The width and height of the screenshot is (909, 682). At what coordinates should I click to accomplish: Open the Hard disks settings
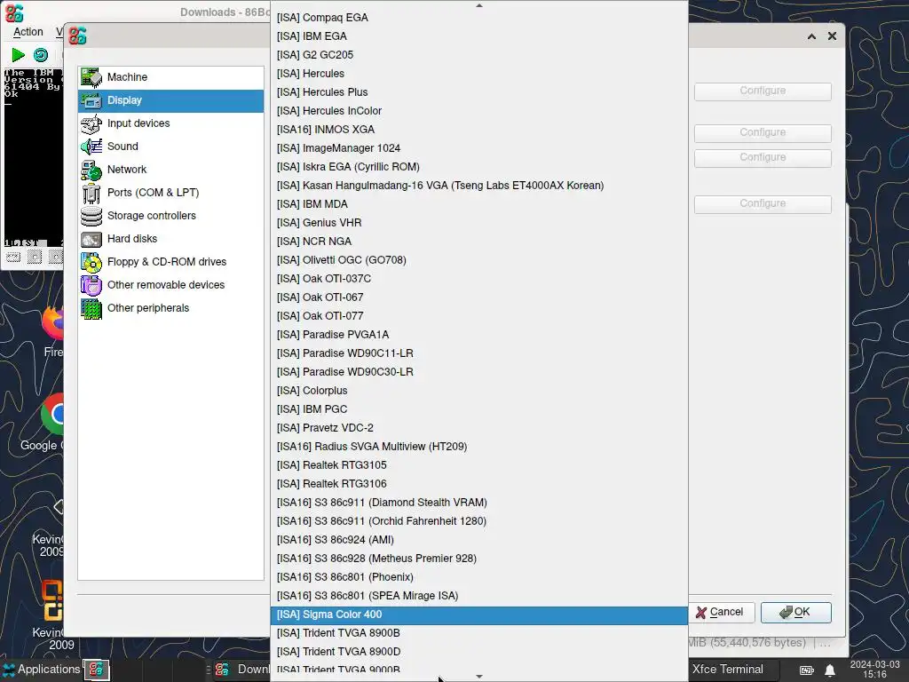[170, 239]
